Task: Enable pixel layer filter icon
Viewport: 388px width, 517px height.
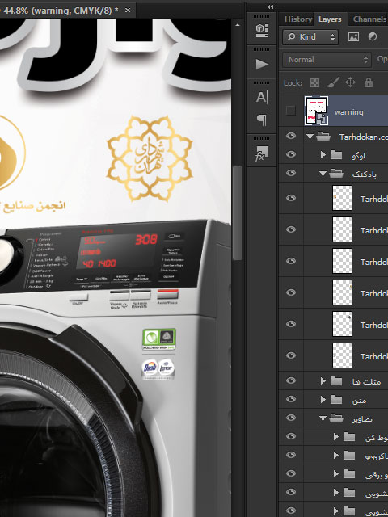Action: pyautogui.click(x=353, y=36)
